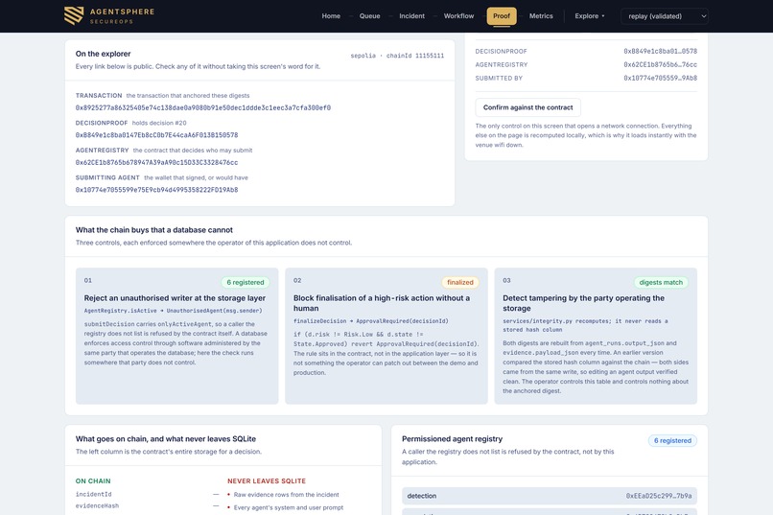Click the evidenceHash on-chain field
The height and width of the screenshot is (515, 773).
(x=97, y=506)
